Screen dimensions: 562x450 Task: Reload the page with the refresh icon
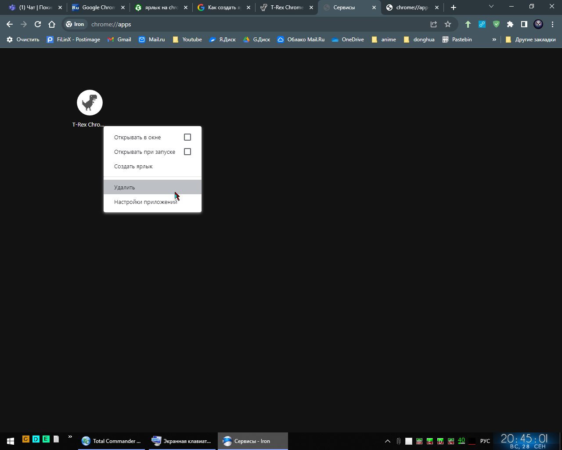(38, 25)
